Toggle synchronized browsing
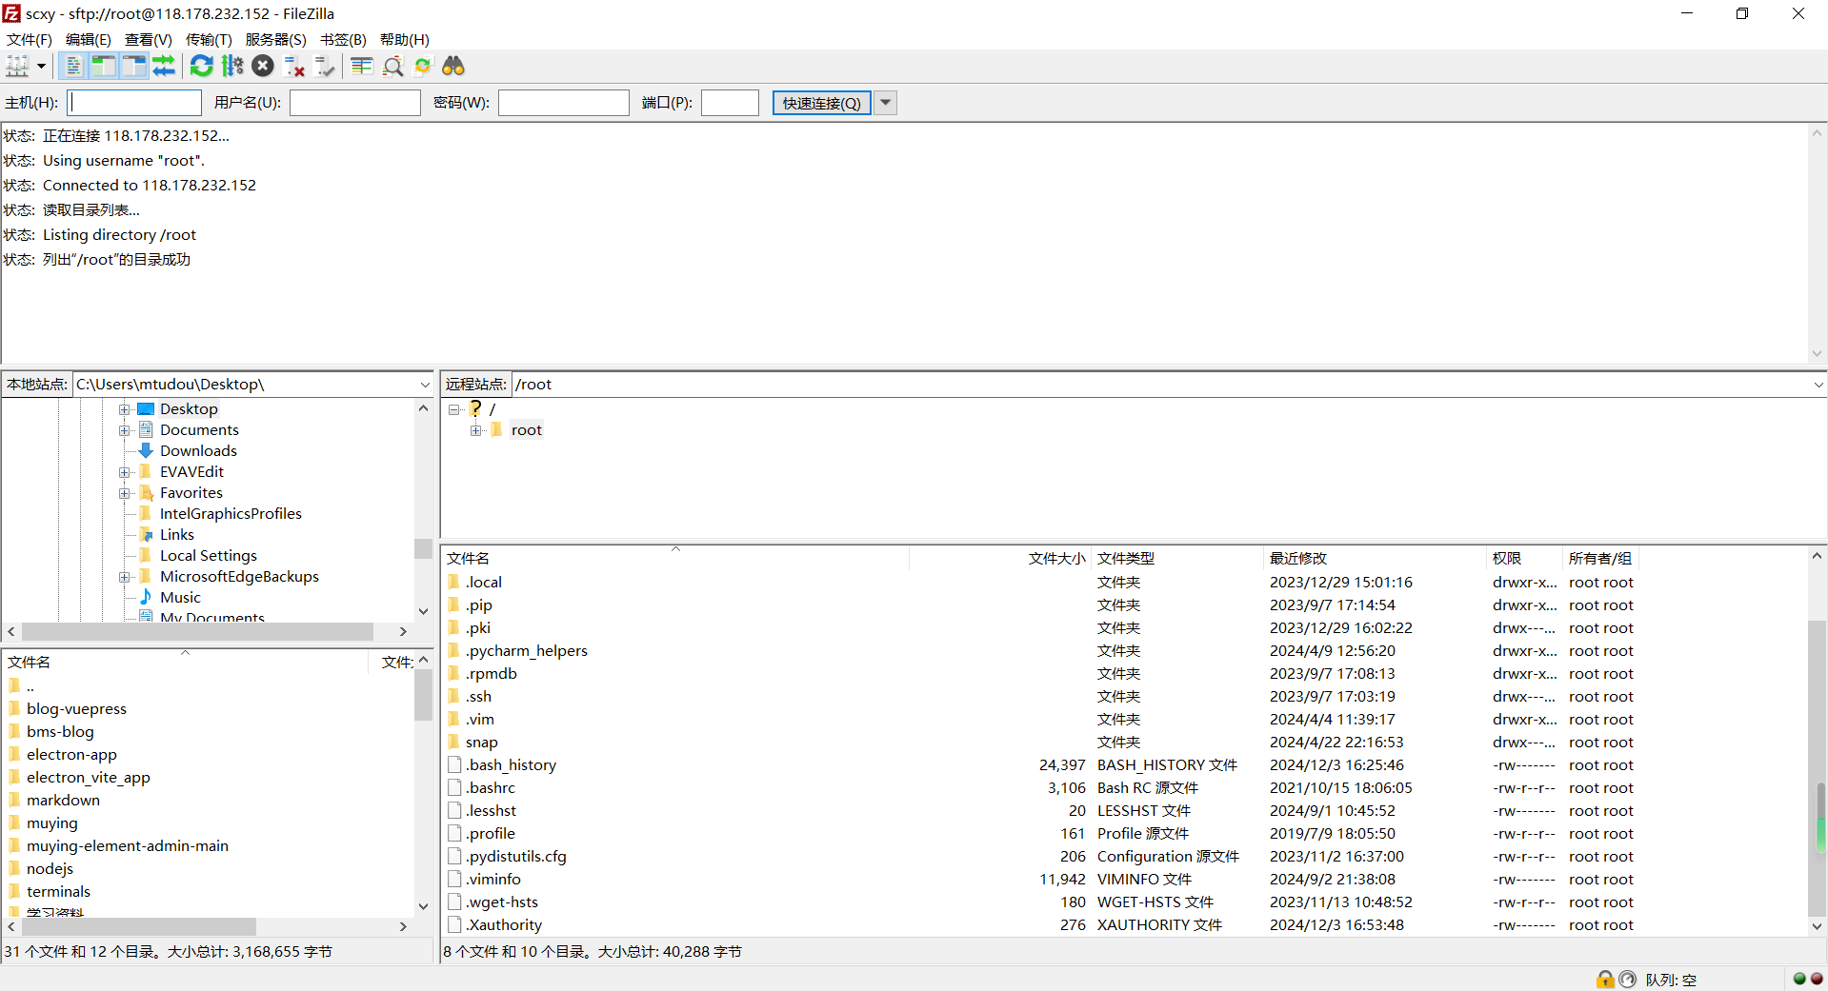This screenshot has width=1828, height=991. [x=423, y=66]
